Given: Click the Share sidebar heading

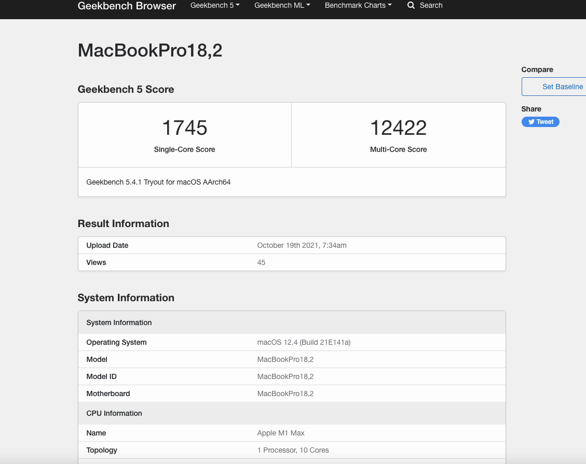Looking at the screenshot, I should 531,109.
